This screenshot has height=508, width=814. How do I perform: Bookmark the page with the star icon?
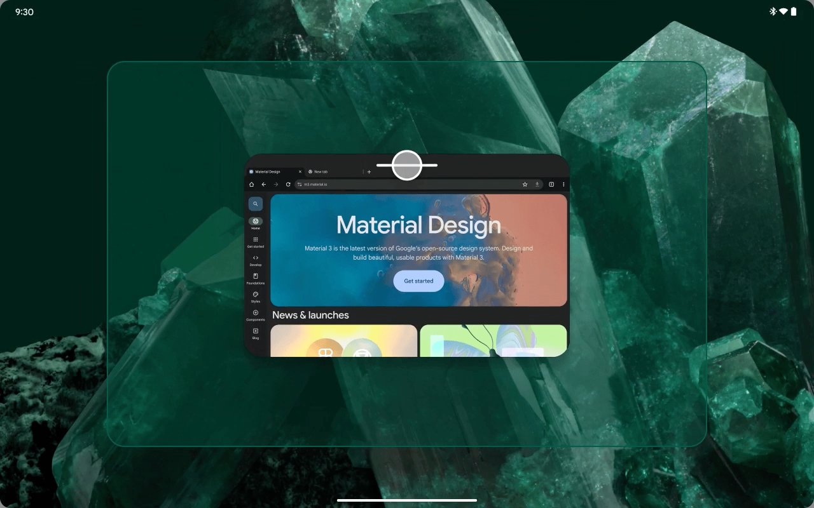[x=525, y=184]
